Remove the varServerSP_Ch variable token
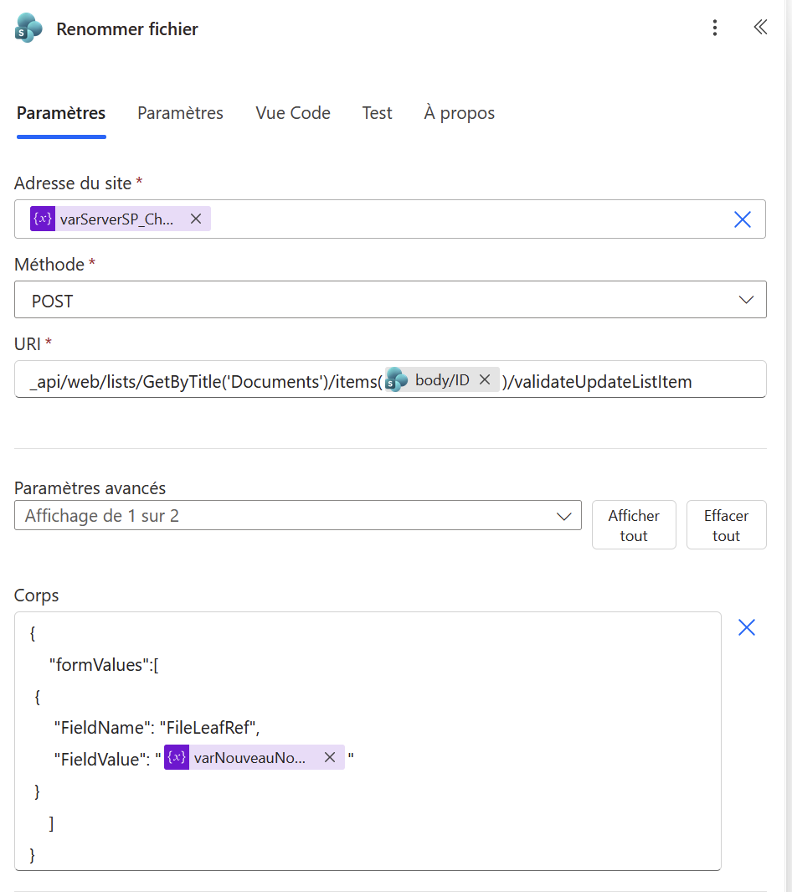The width and height of the screenshot is (792, 892). (x=196, y=219)
